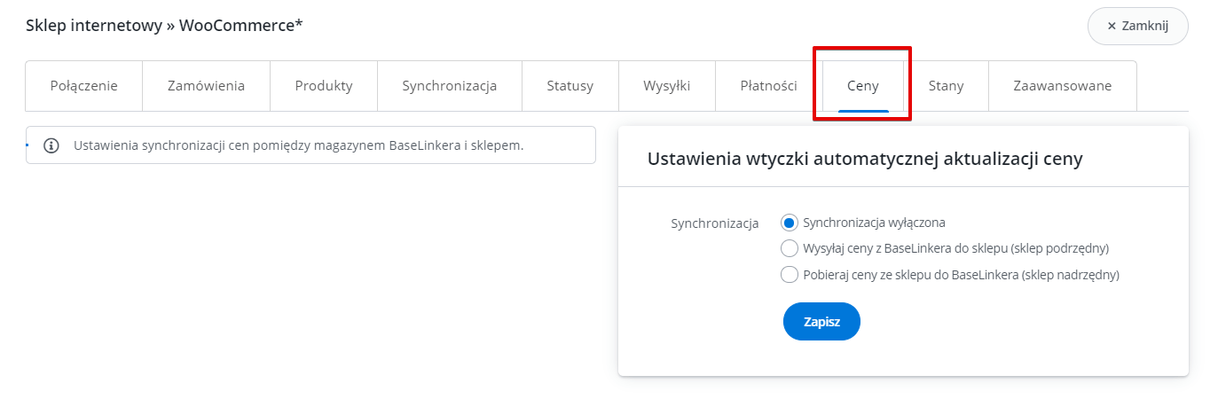Go to the Produkty tab
The image size is (1210, 399).
[x=324, y=86]
